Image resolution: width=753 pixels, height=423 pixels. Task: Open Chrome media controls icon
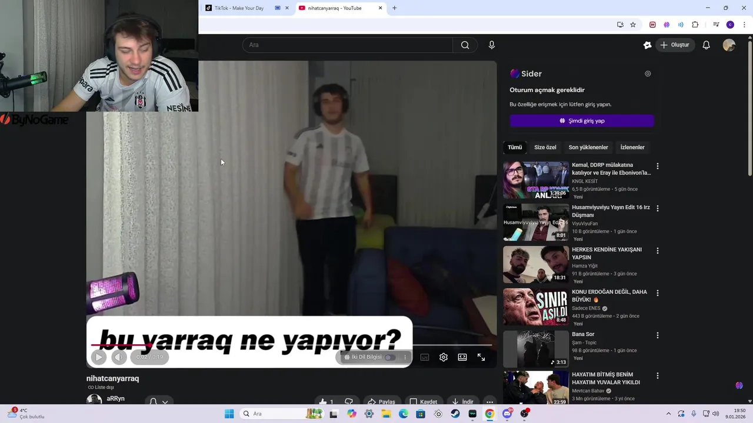(x=716, y=25)
